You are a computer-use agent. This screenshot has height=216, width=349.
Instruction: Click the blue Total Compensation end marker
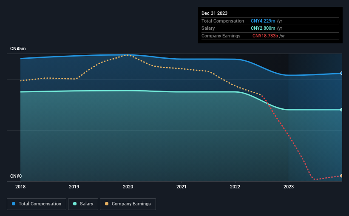point(341,73)
